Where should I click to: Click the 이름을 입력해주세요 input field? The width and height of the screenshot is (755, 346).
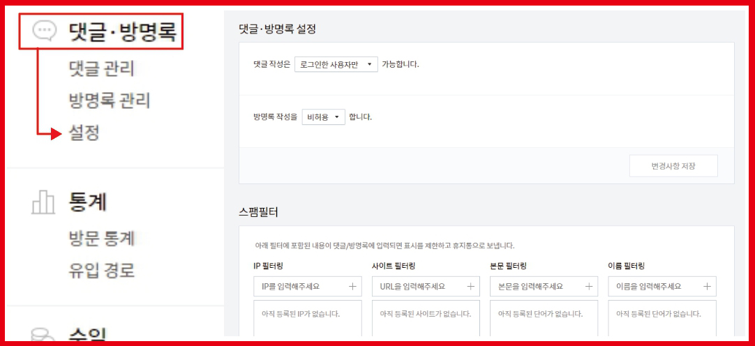click(662, 286)
